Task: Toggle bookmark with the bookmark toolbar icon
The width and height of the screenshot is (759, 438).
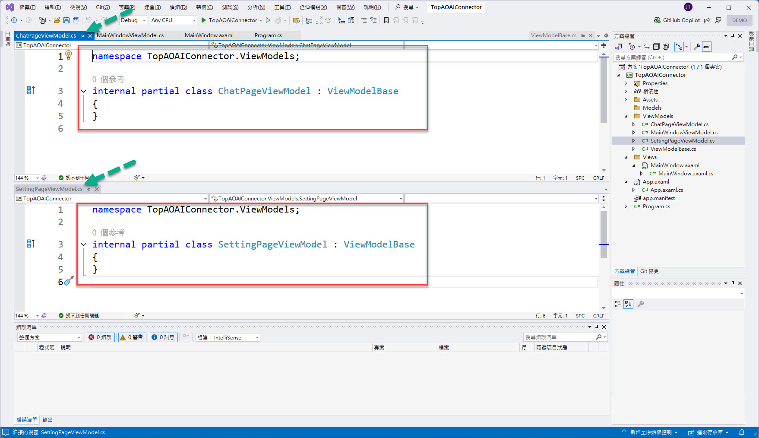Action: (x=386, y=20)
